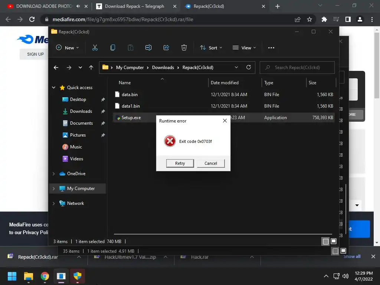Image resolution: width=380 pixels, height=285 pixels.
Task: Expand the My Computer tree node
Action: [53, 189]
